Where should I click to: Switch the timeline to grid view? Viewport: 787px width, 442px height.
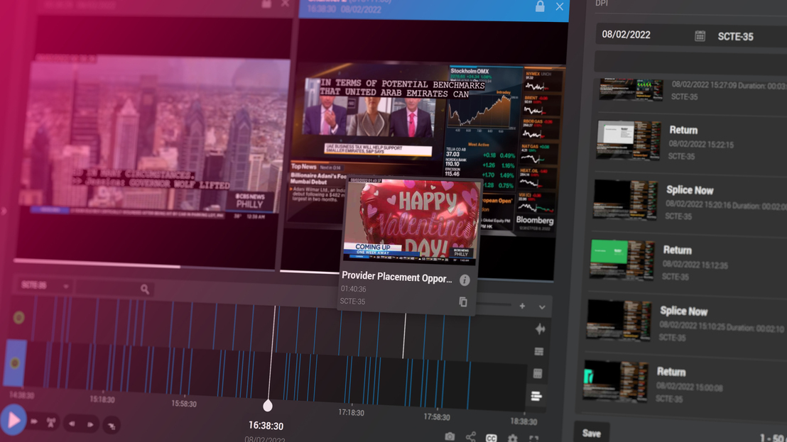point(538,371)
